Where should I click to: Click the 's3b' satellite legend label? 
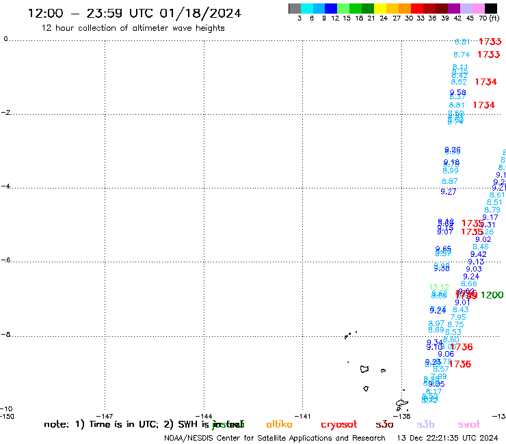tap(425, 424)
